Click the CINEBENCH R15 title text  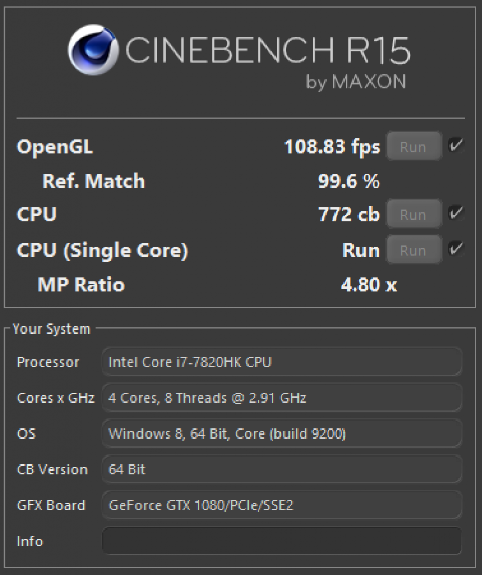click(x=268, y=50)
